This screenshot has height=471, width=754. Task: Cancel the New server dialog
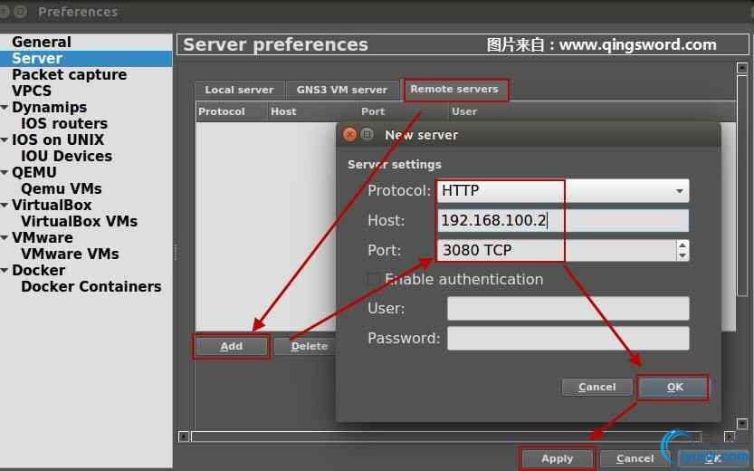click(x=597, y=388)
